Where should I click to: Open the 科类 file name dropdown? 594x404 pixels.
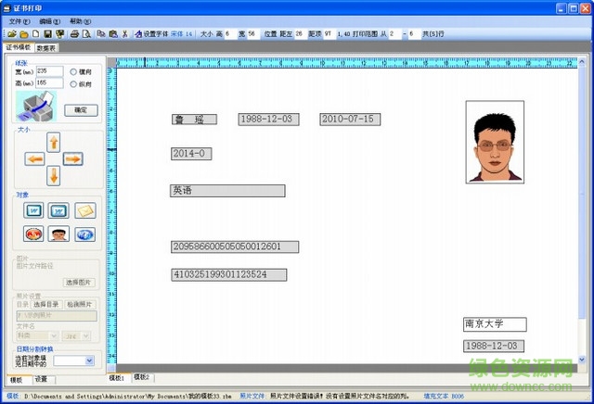pyautogui.click(x=54, y=335)
